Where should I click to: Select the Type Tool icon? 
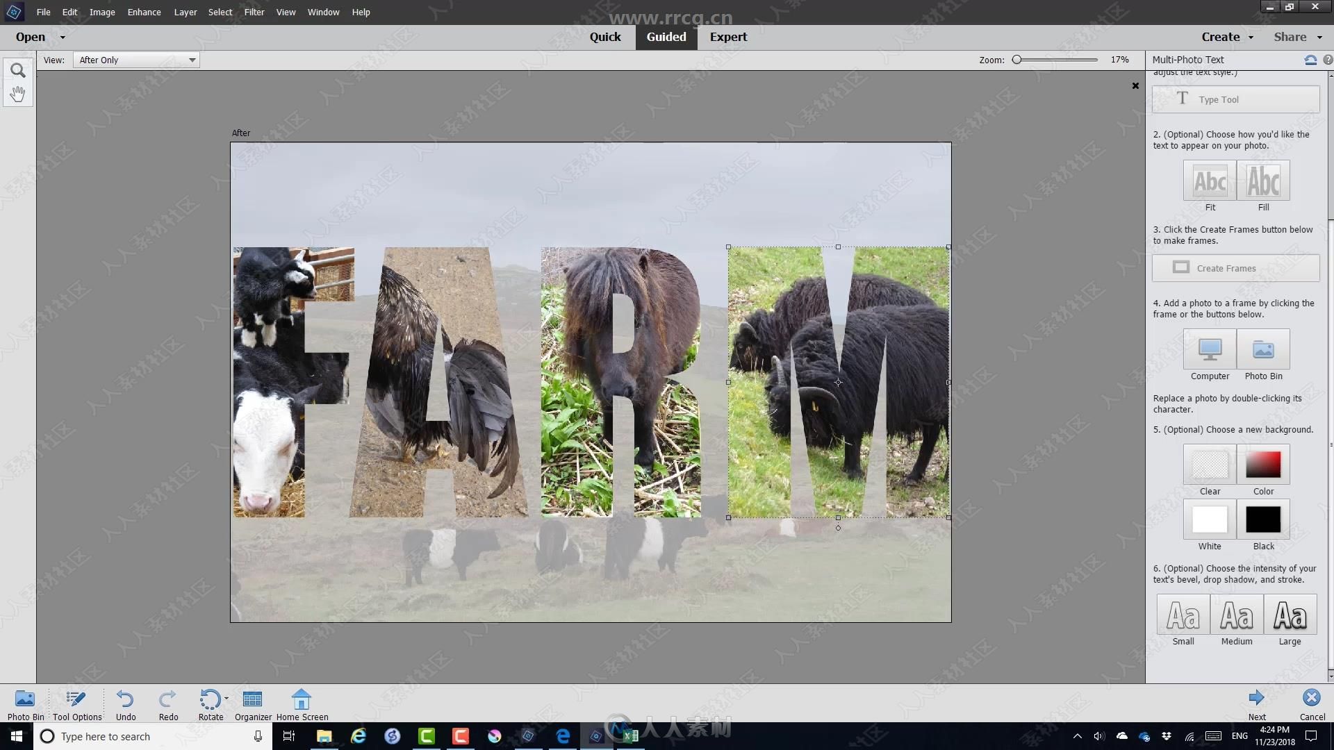pyautogui.click(x=1182, y=98)
